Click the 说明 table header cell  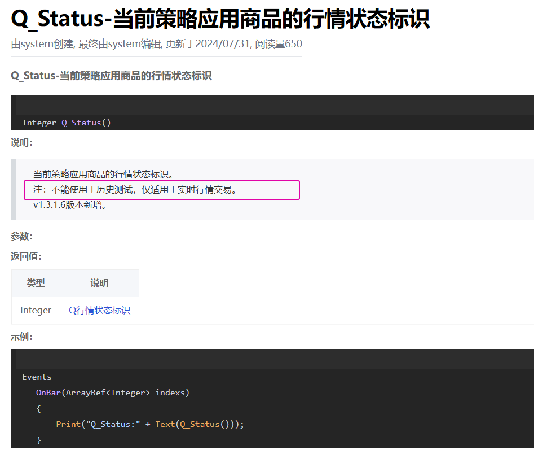pos(99,283)
